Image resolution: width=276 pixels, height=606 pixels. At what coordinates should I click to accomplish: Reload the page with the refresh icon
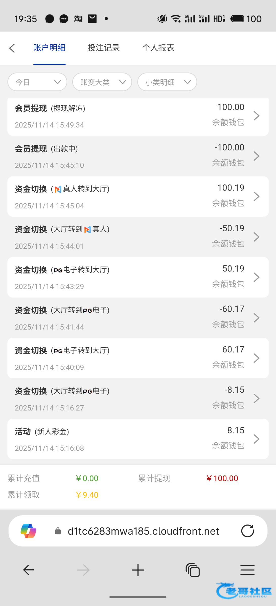click(x=247, y=531)
